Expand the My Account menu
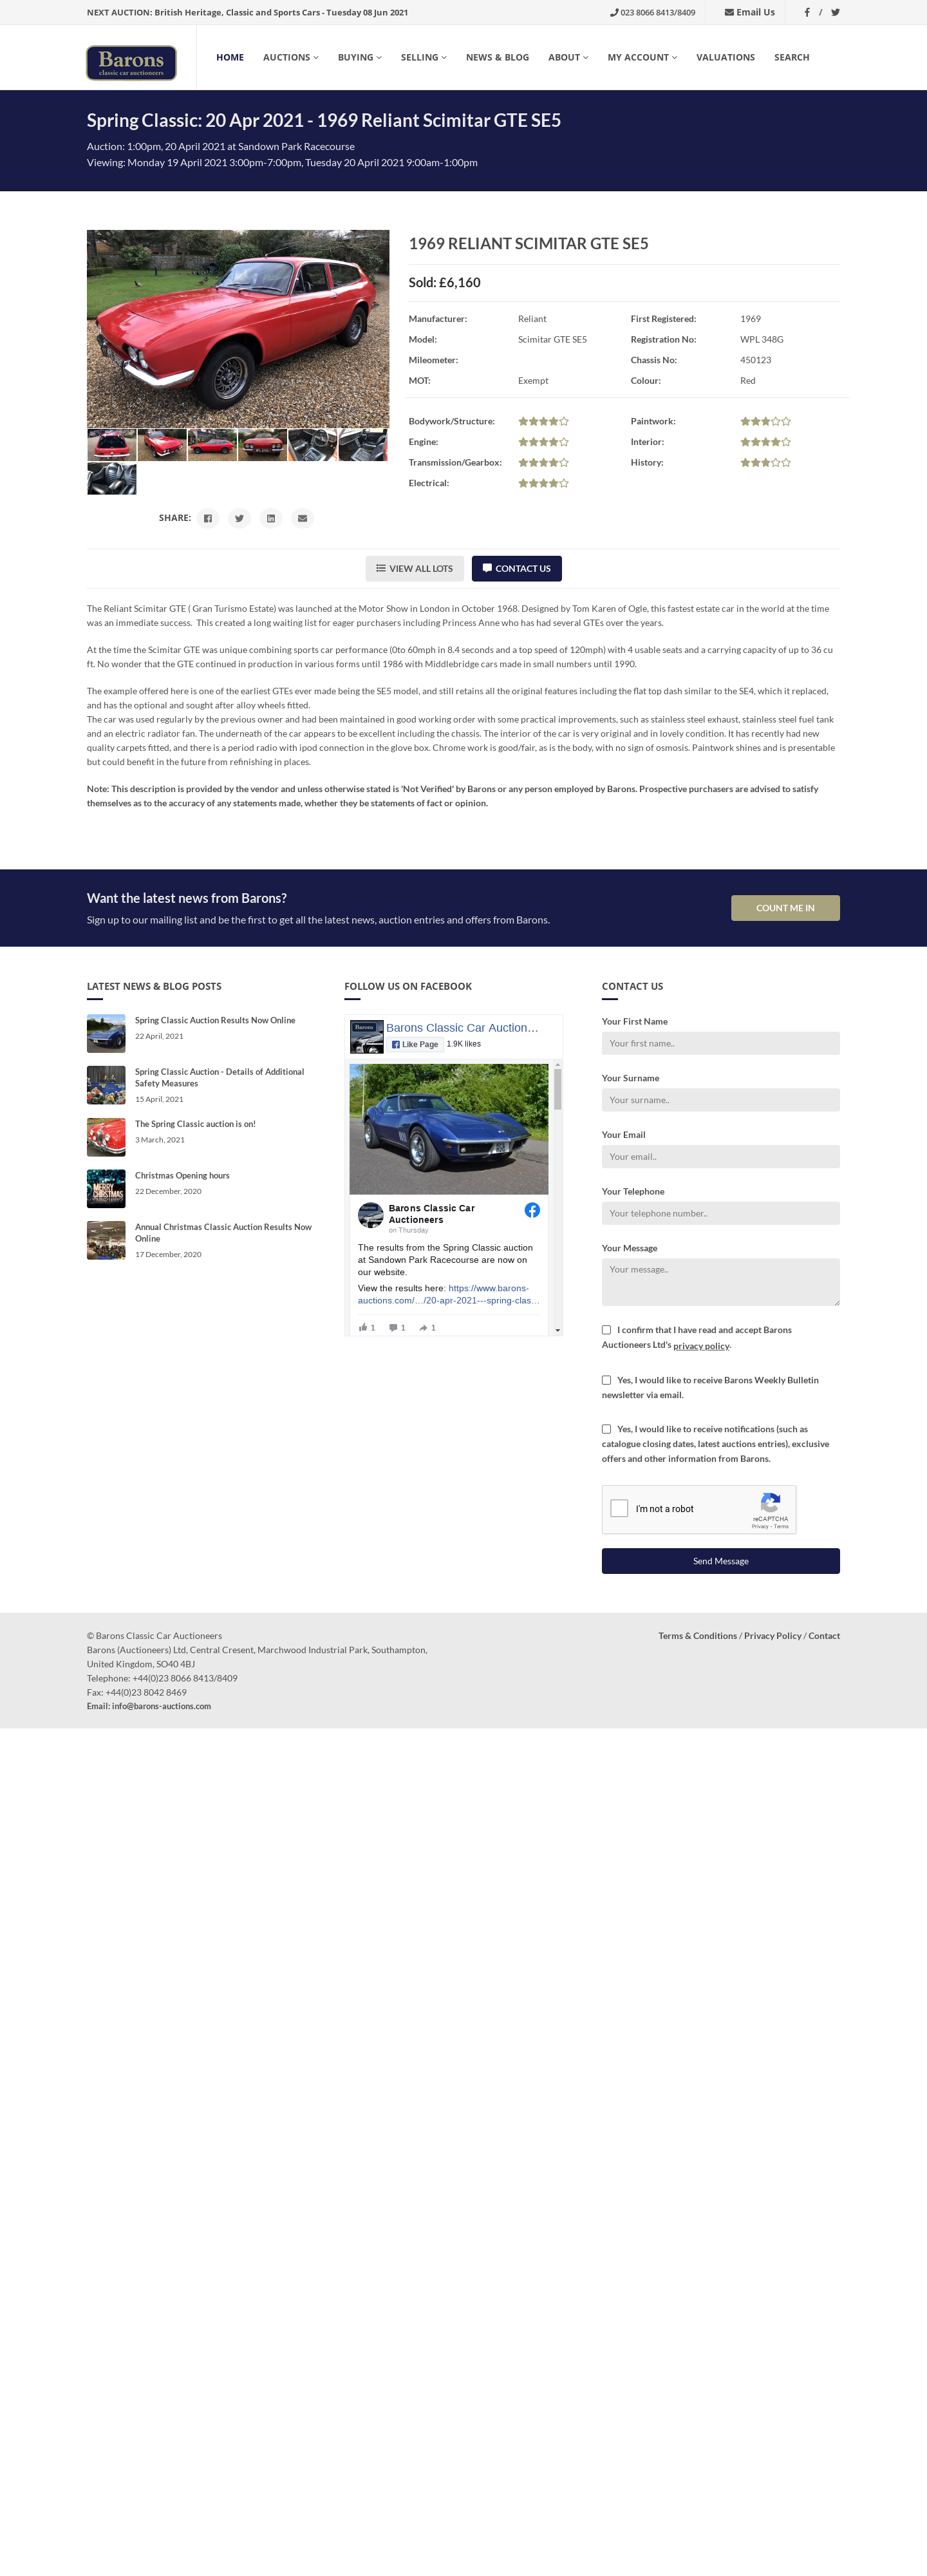Screen dimensions: 927x2576 click(642, 58)
